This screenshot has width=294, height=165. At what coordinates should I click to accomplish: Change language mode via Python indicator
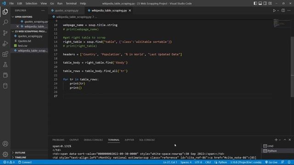(x=222, y=162)
